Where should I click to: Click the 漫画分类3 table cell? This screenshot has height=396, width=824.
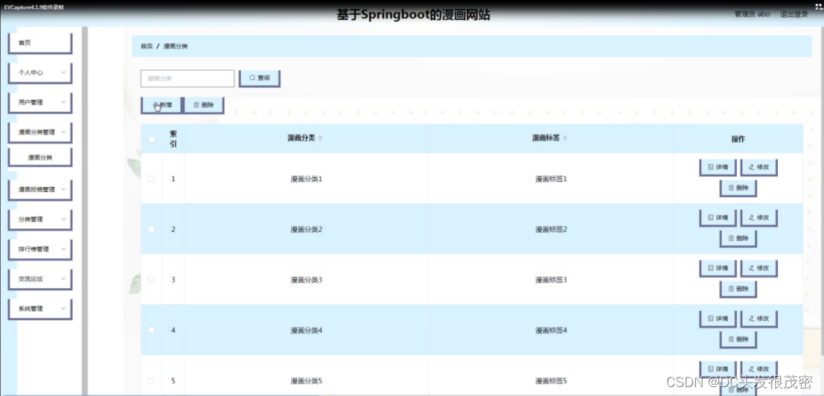307,280
